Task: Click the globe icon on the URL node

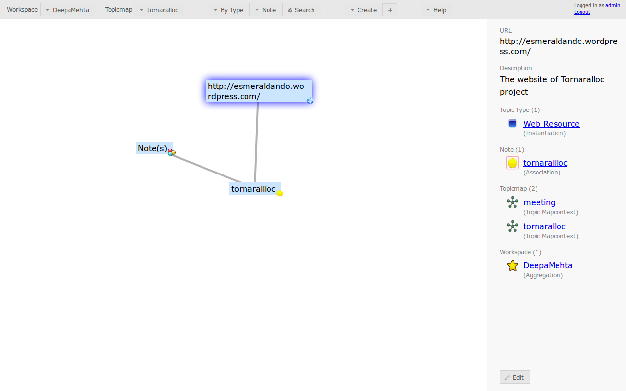Action: (310, 101)
